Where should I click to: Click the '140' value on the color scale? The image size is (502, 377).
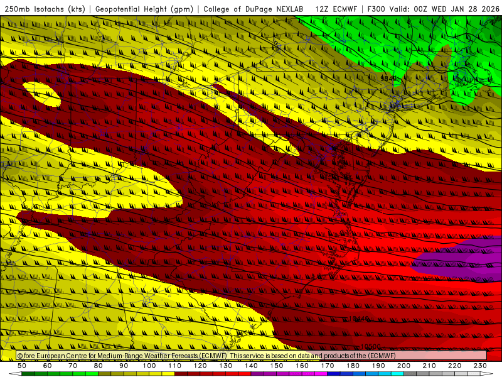251,366
